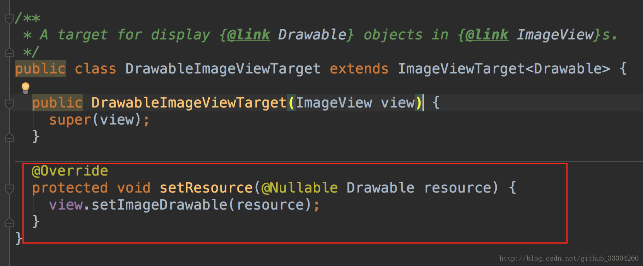
Task: Collapse the DrawableImageViewTarget constructor fold
Action: pos(9,103)
